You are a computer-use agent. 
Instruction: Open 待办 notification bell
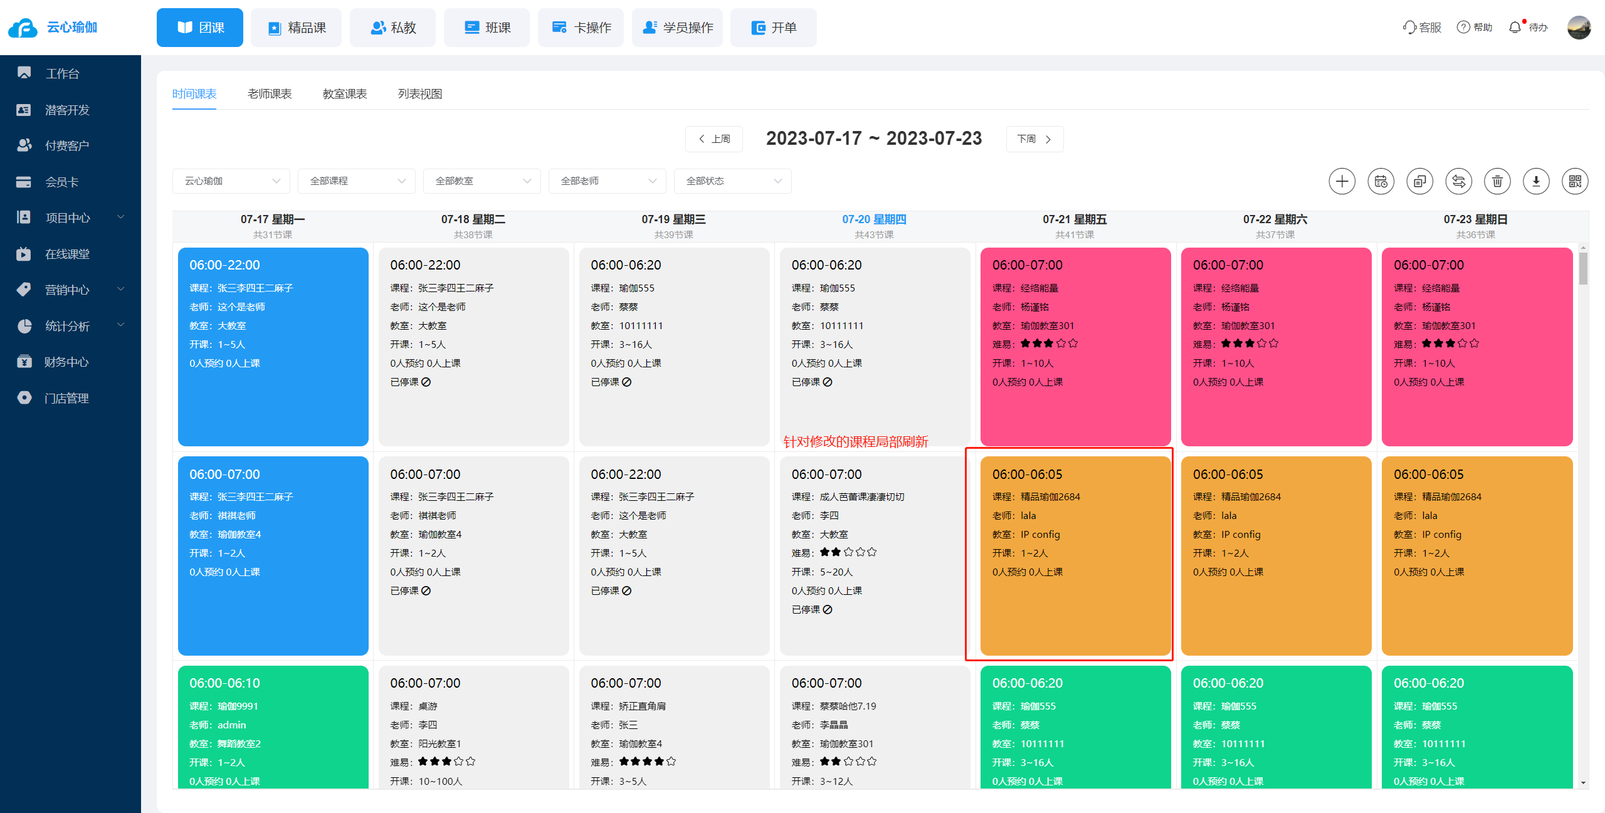point(1528,28)
